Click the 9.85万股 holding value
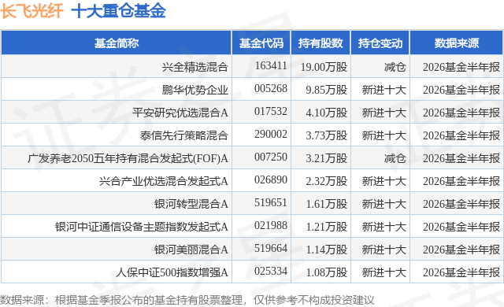 327,90
